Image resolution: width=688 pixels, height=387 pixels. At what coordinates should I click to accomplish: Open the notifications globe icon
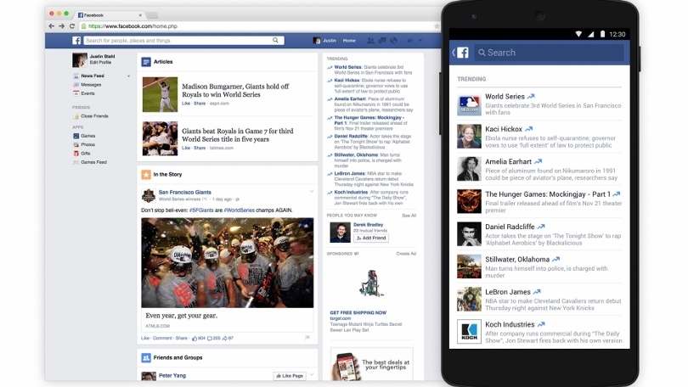tap(394, 40)
